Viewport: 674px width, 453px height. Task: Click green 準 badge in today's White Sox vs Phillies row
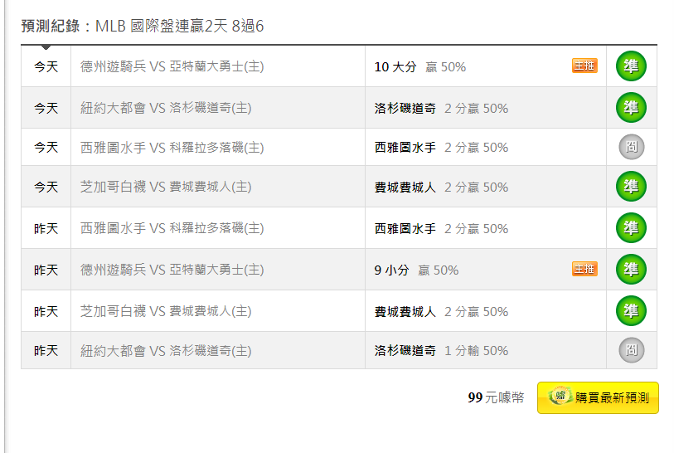click(x=631, y=187)
